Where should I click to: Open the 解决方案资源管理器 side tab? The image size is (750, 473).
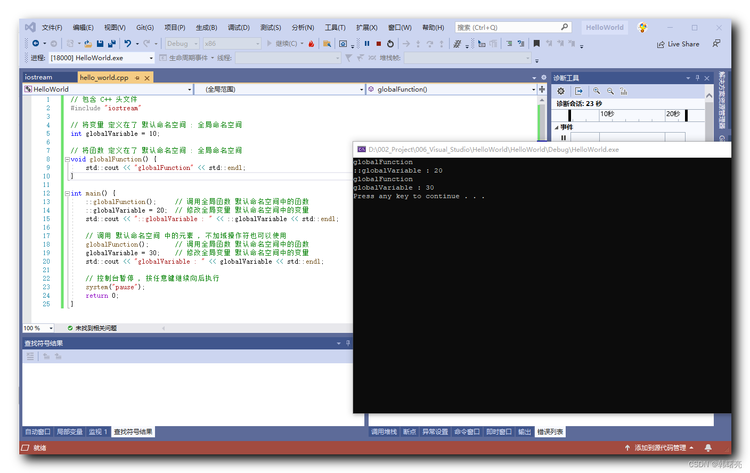[x=722, y=100]
